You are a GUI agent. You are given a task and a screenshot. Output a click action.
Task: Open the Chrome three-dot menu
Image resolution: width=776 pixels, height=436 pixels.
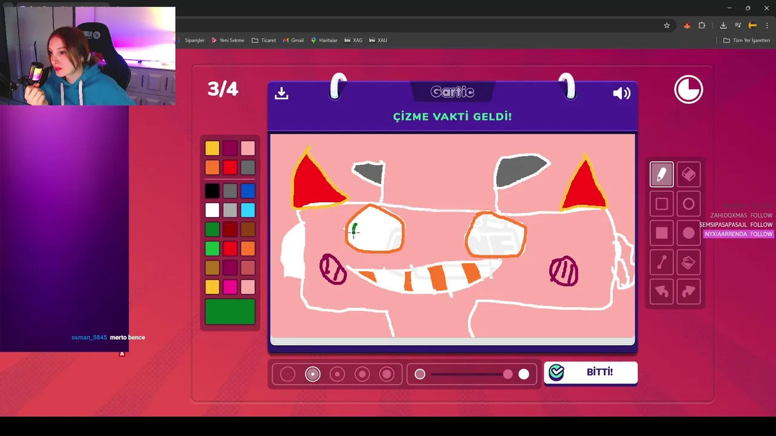(x=767, y=25)
